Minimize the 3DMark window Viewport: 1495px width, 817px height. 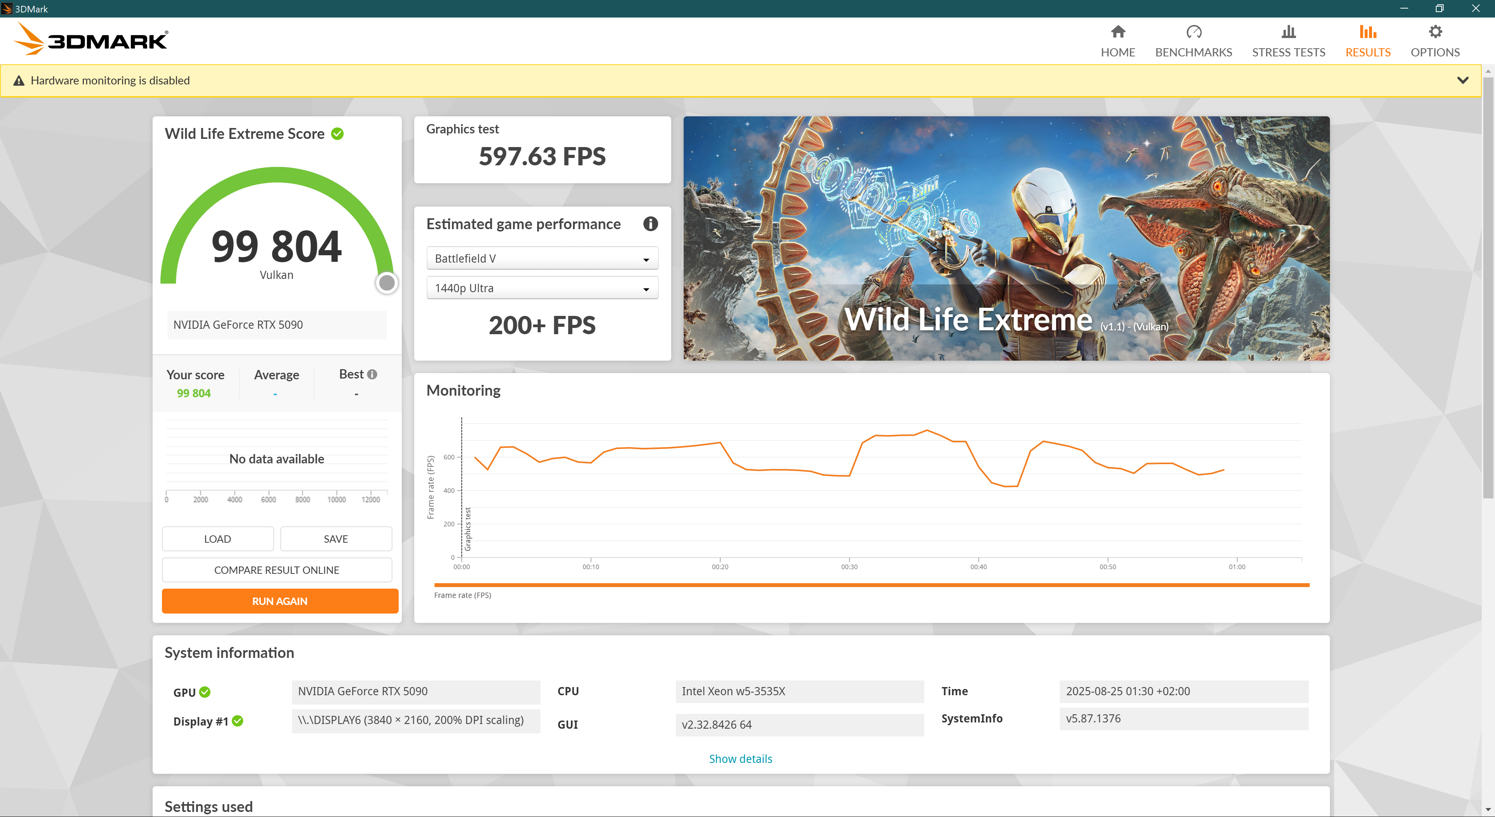tap(1404, 9)
